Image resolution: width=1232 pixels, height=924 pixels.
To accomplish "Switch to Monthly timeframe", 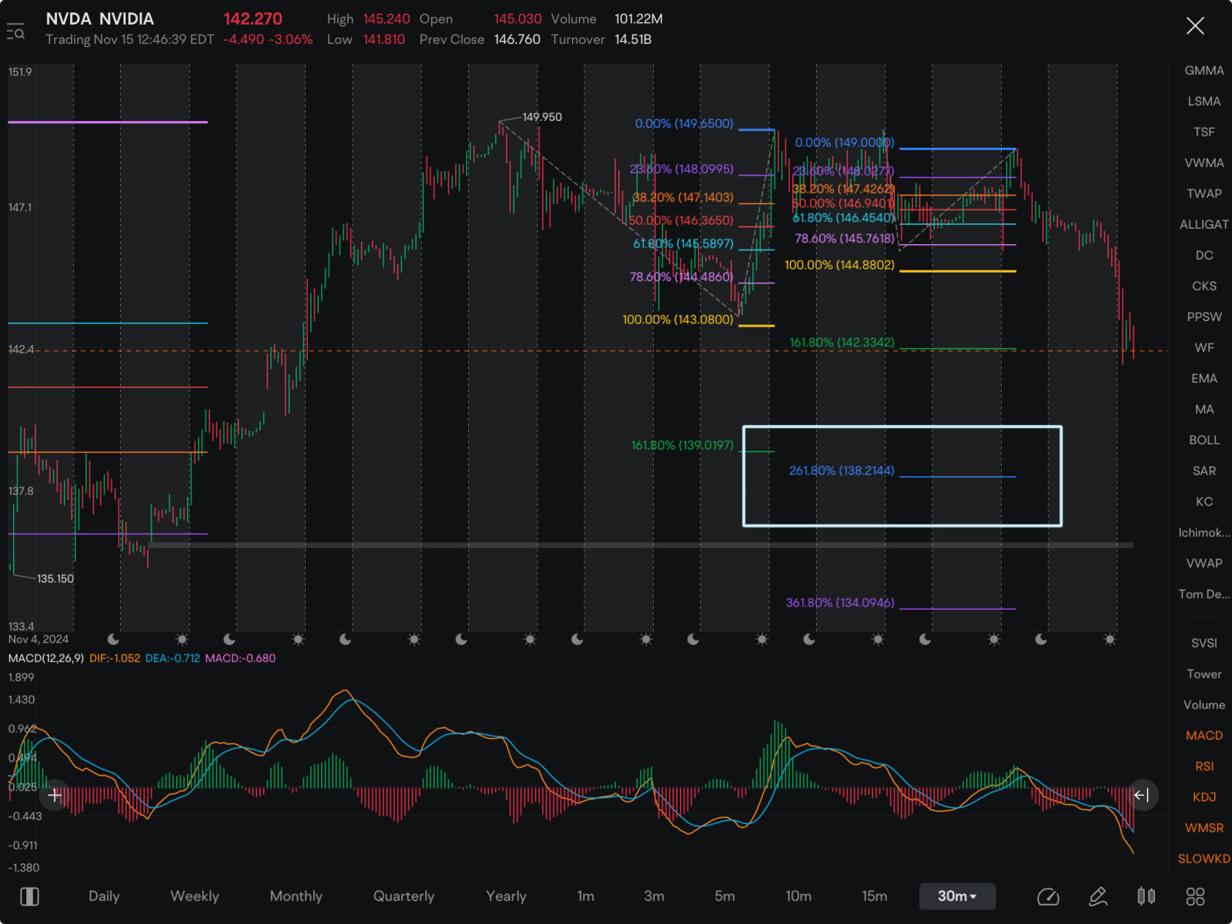I will tap(296, 896).
